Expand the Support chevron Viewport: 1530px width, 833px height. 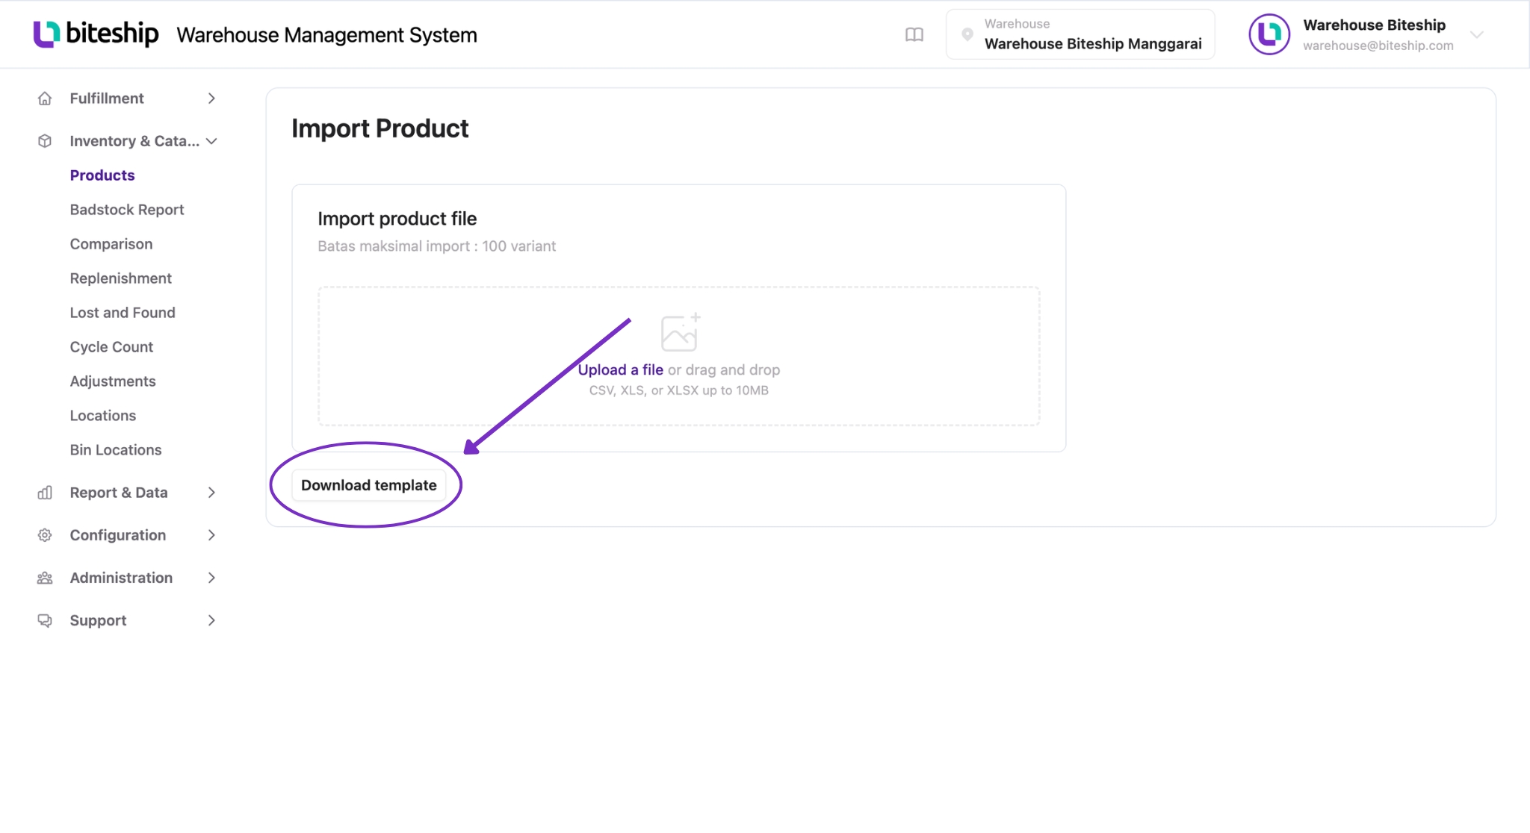click(211, 620)
